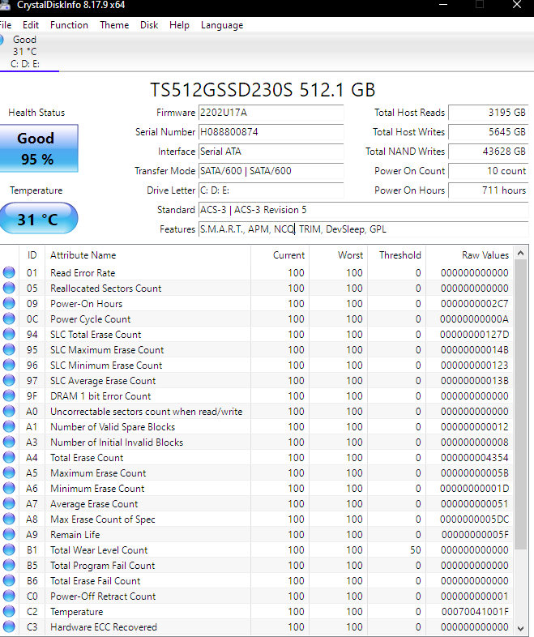Click the Serial Number field H088800874
The image size is (534, 637).
[x=271, y=132]
